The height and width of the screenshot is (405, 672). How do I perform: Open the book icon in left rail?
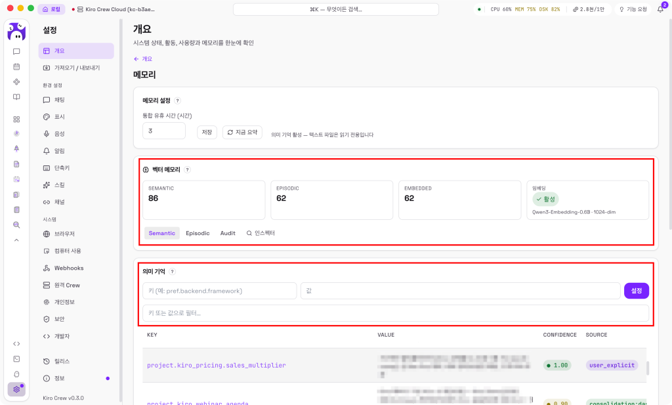[16, 97]
